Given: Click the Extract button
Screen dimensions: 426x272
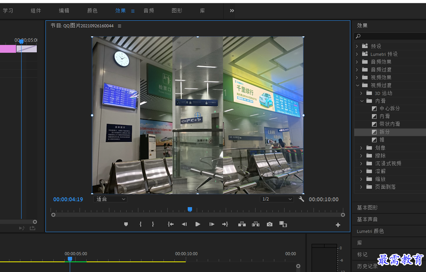Looking at the screenshot, I should click(256, 224).
